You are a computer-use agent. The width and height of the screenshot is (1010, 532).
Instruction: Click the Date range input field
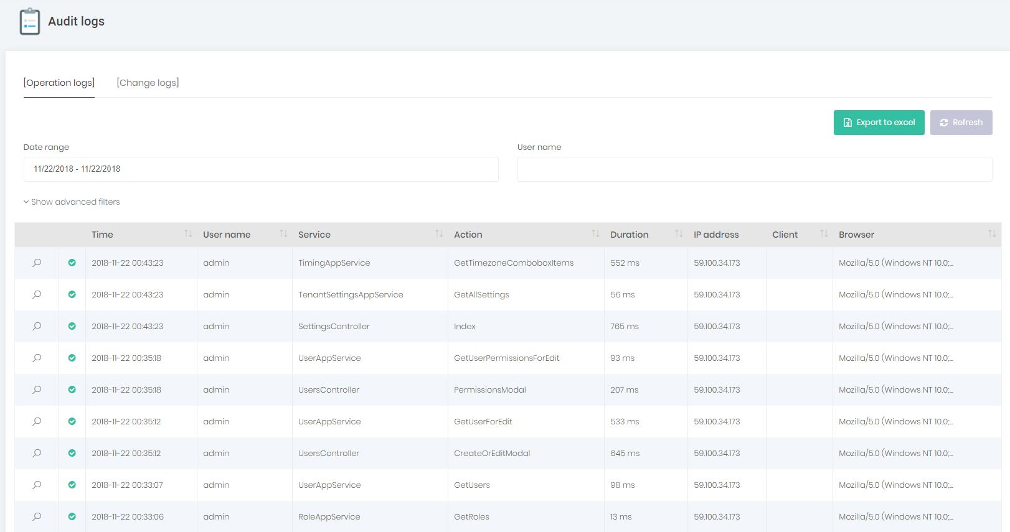(260, 169)
